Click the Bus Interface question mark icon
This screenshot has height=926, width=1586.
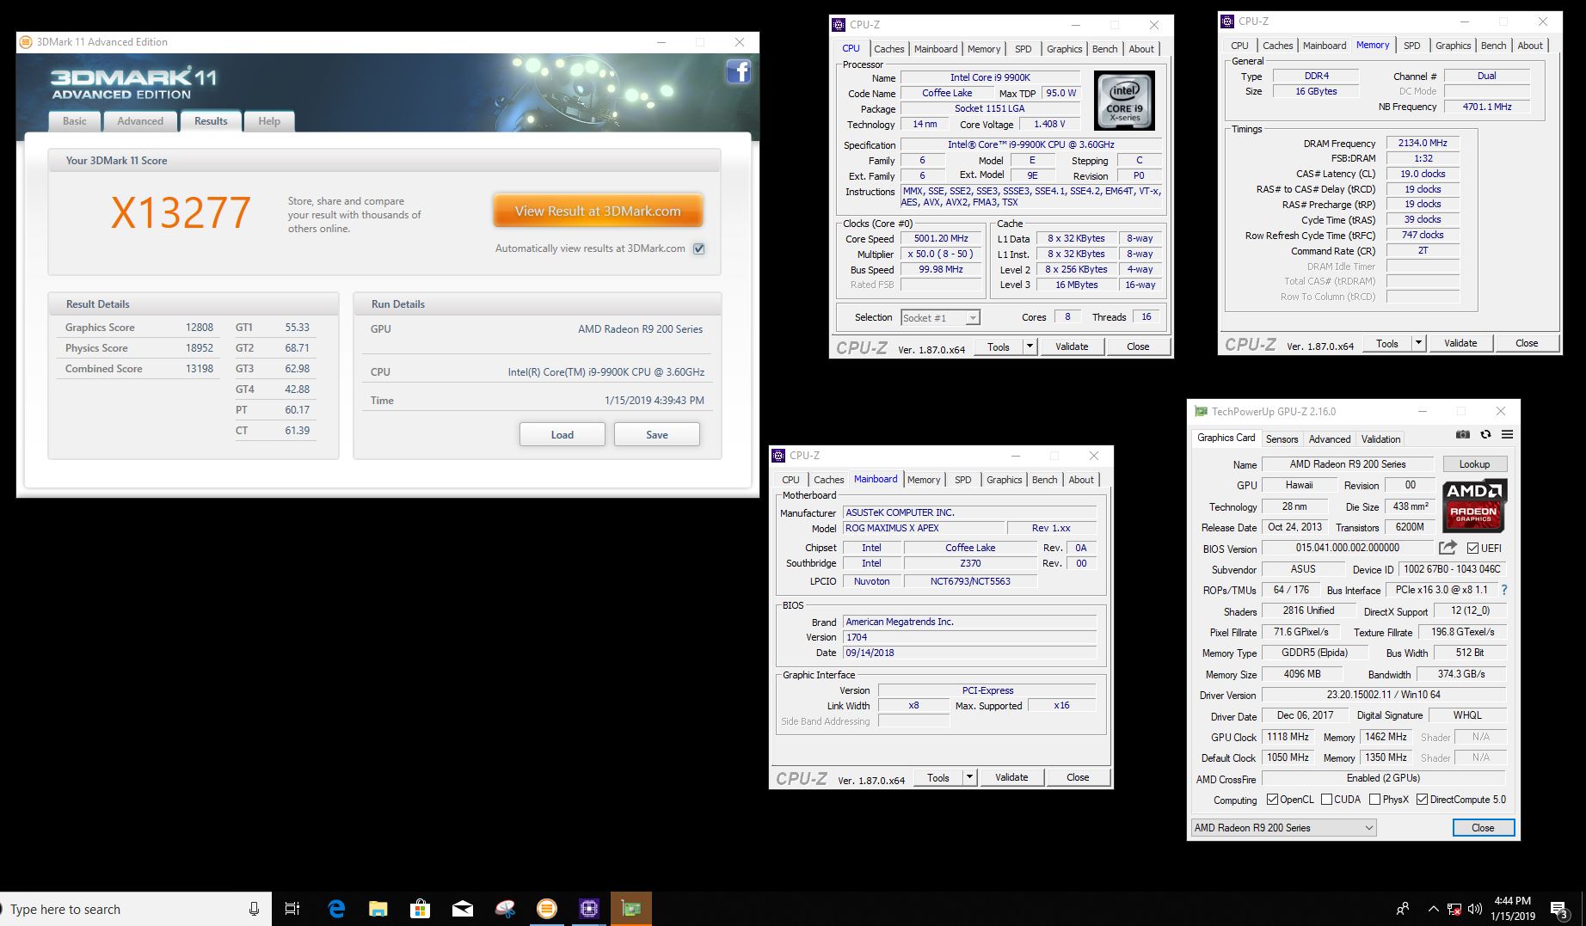pos(1504,590)
